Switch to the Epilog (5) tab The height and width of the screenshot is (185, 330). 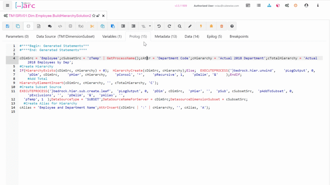(x=214, y=37)
